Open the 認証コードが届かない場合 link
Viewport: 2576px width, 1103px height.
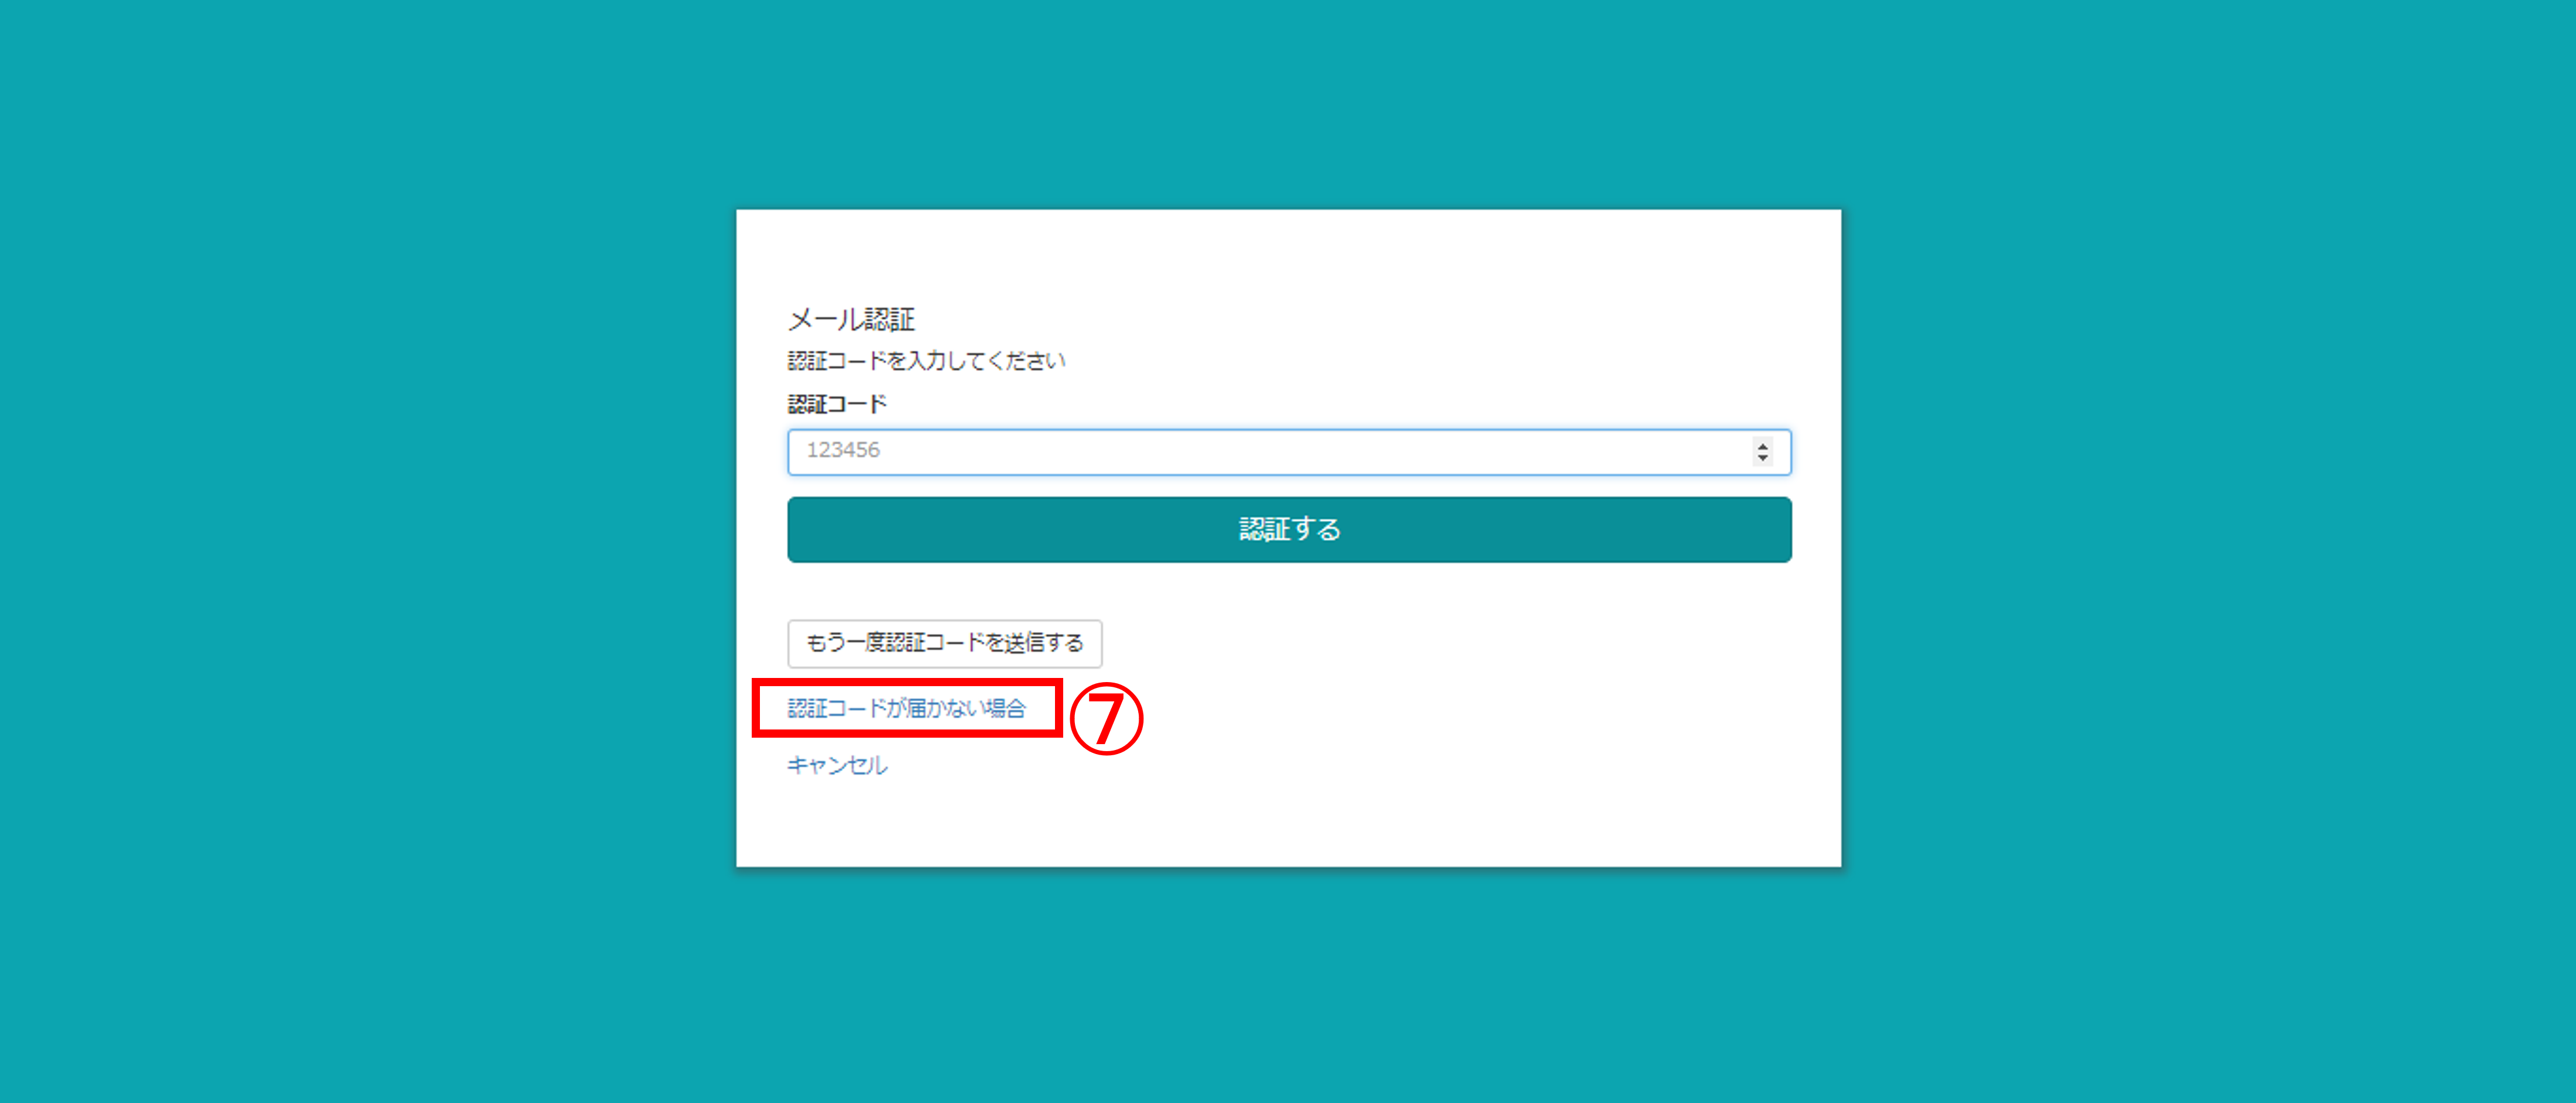click(x=907, y=708)
